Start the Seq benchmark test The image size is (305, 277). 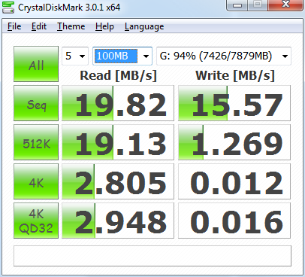(x=36, y=103)
